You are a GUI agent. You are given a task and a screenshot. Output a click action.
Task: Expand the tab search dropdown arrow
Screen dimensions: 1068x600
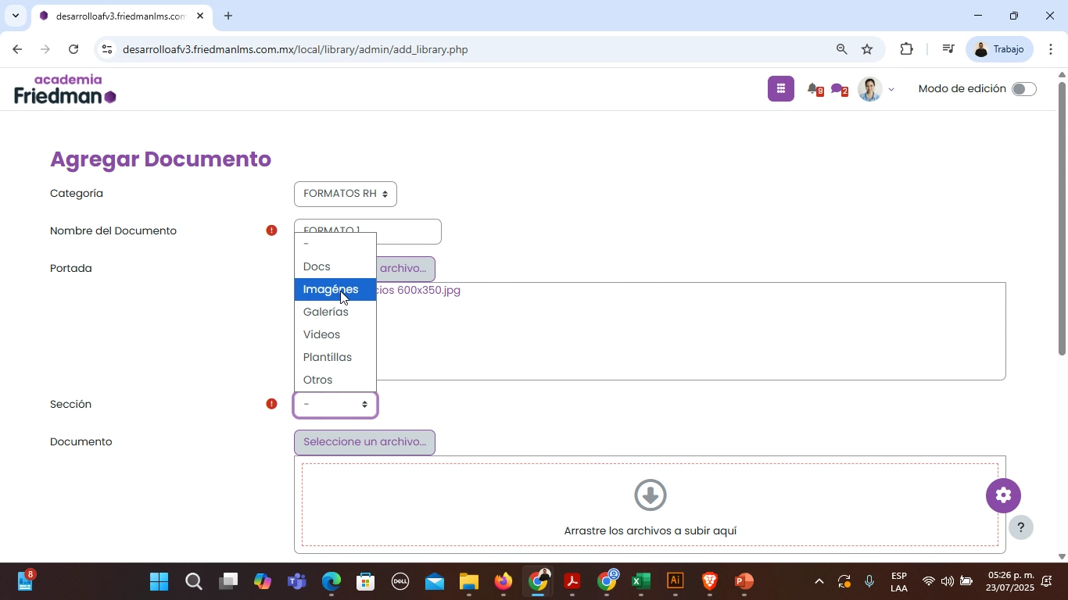click(x=15, y=16)
